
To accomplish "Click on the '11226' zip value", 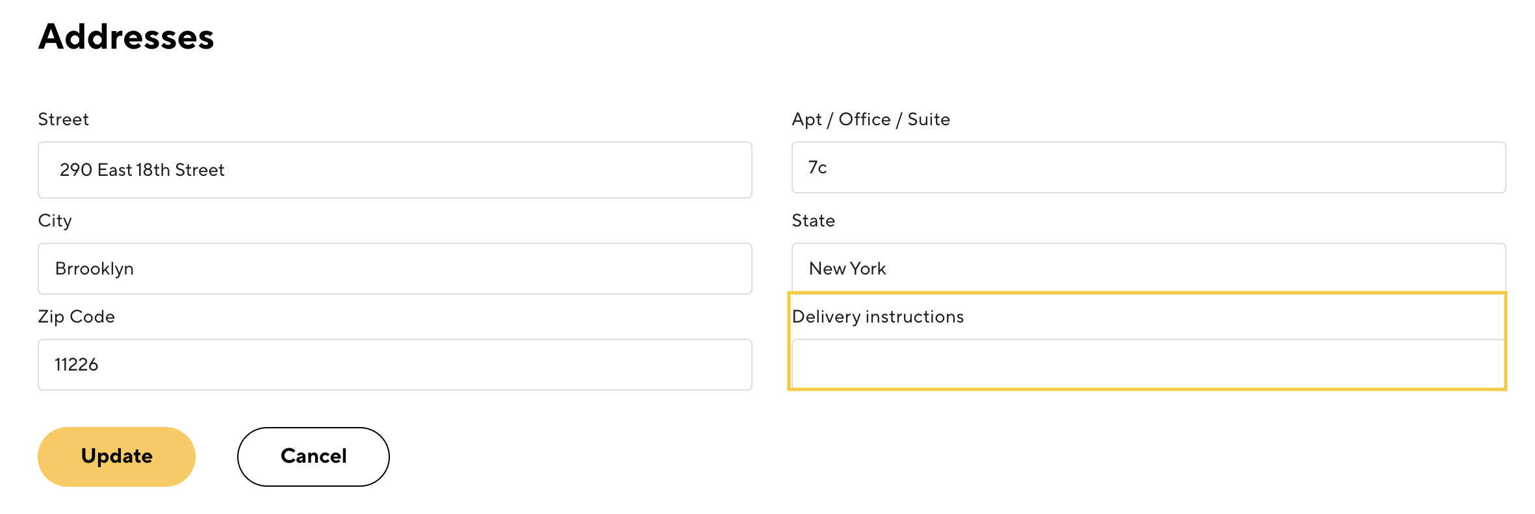I will [x=76, y=365].
